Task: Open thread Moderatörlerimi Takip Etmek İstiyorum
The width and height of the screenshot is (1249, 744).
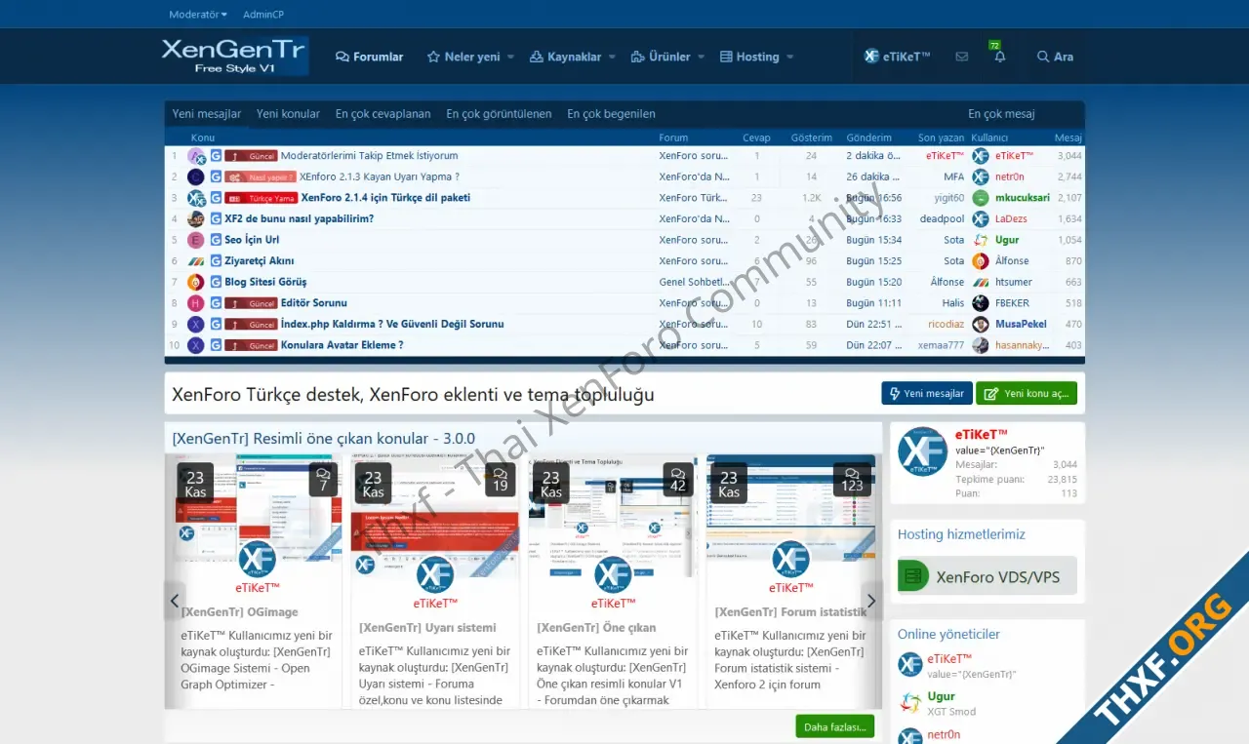Action: (369, 156)
